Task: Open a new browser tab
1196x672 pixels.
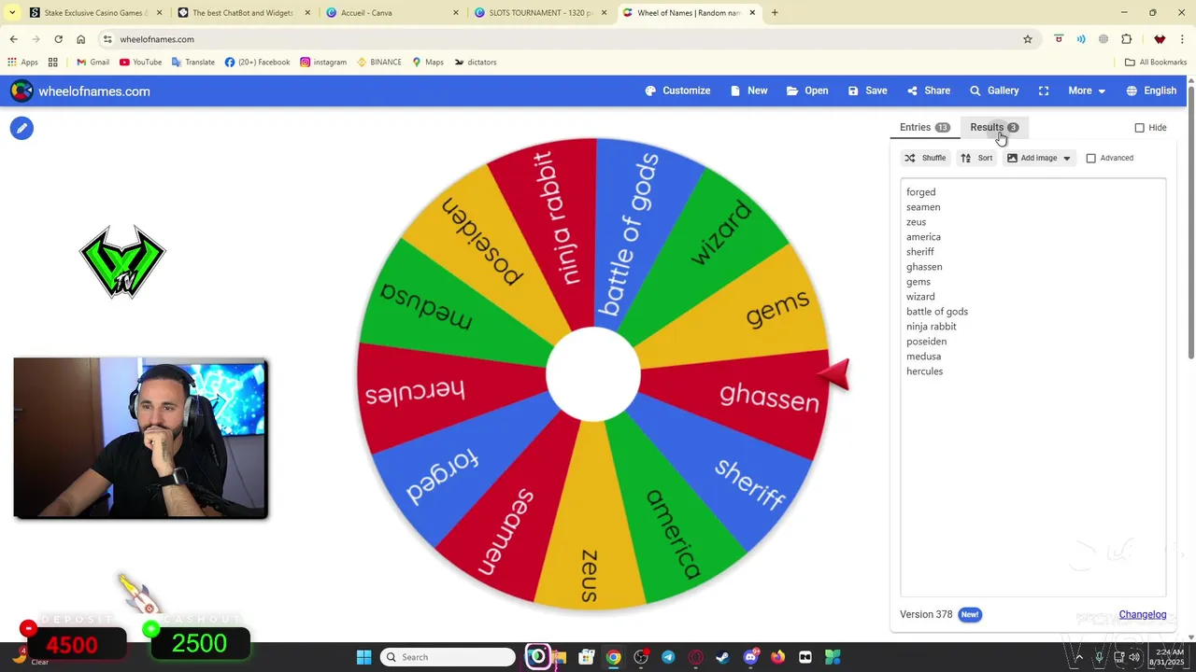Action: pos(775,13)
